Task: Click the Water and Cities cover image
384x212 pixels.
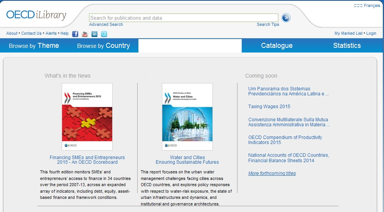Action: 187,117
